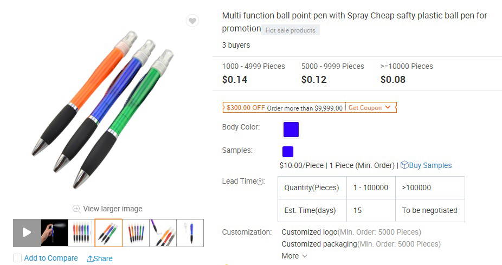Screen dimensions: 502x265
Task: Open the angled pens thumbnail with orange pen
Action: point(163,232)
